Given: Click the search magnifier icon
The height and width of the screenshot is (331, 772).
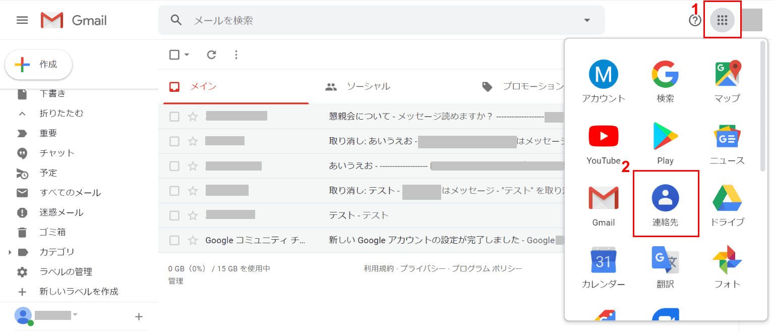Looking at the screenshot, I should [x=176, y=20].
